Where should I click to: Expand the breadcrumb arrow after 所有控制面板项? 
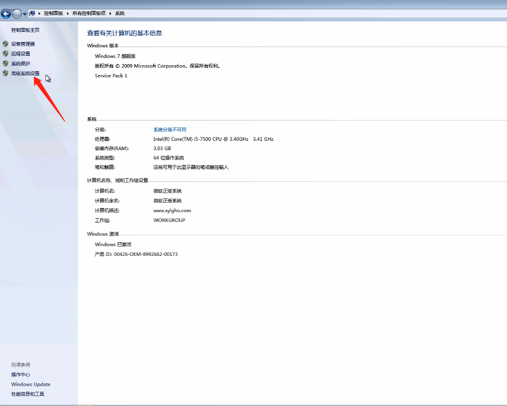point(110,13)
